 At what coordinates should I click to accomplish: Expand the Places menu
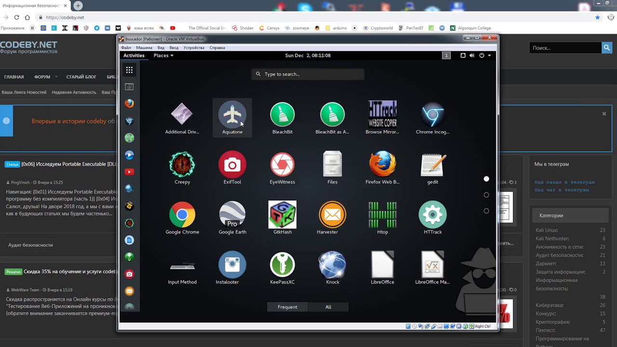[x=163, y=55]
